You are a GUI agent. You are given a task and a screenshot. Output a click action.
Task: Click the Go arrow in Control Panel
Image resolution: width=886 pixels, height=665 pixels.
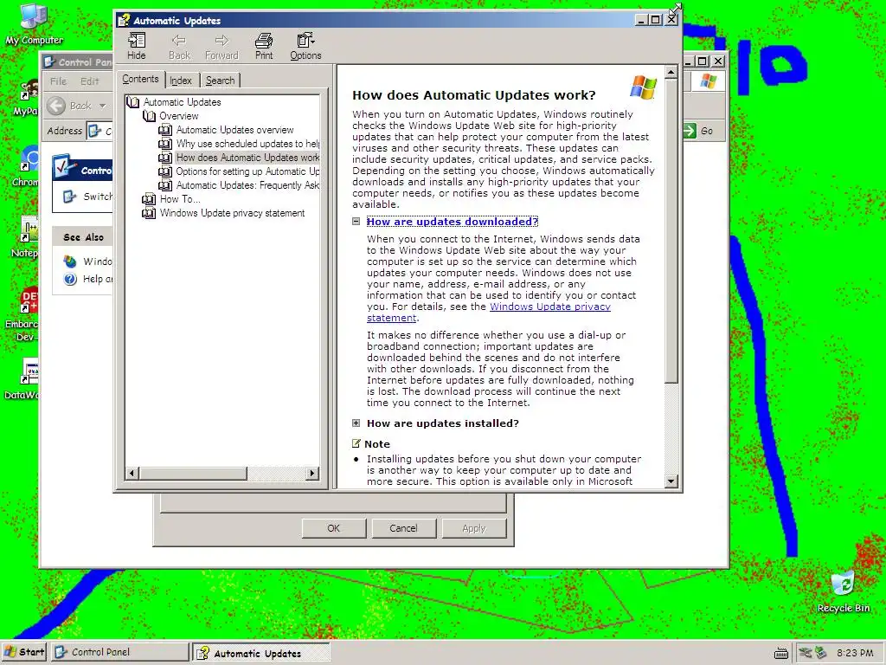690,131
